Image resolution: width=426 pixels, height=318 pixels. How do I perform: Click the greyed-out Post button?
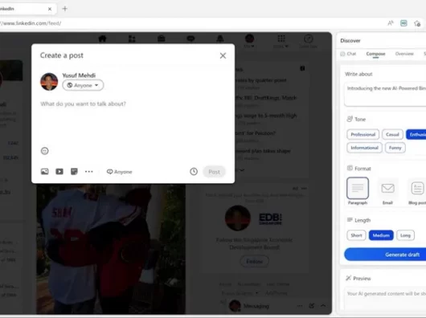pos(214,172)
